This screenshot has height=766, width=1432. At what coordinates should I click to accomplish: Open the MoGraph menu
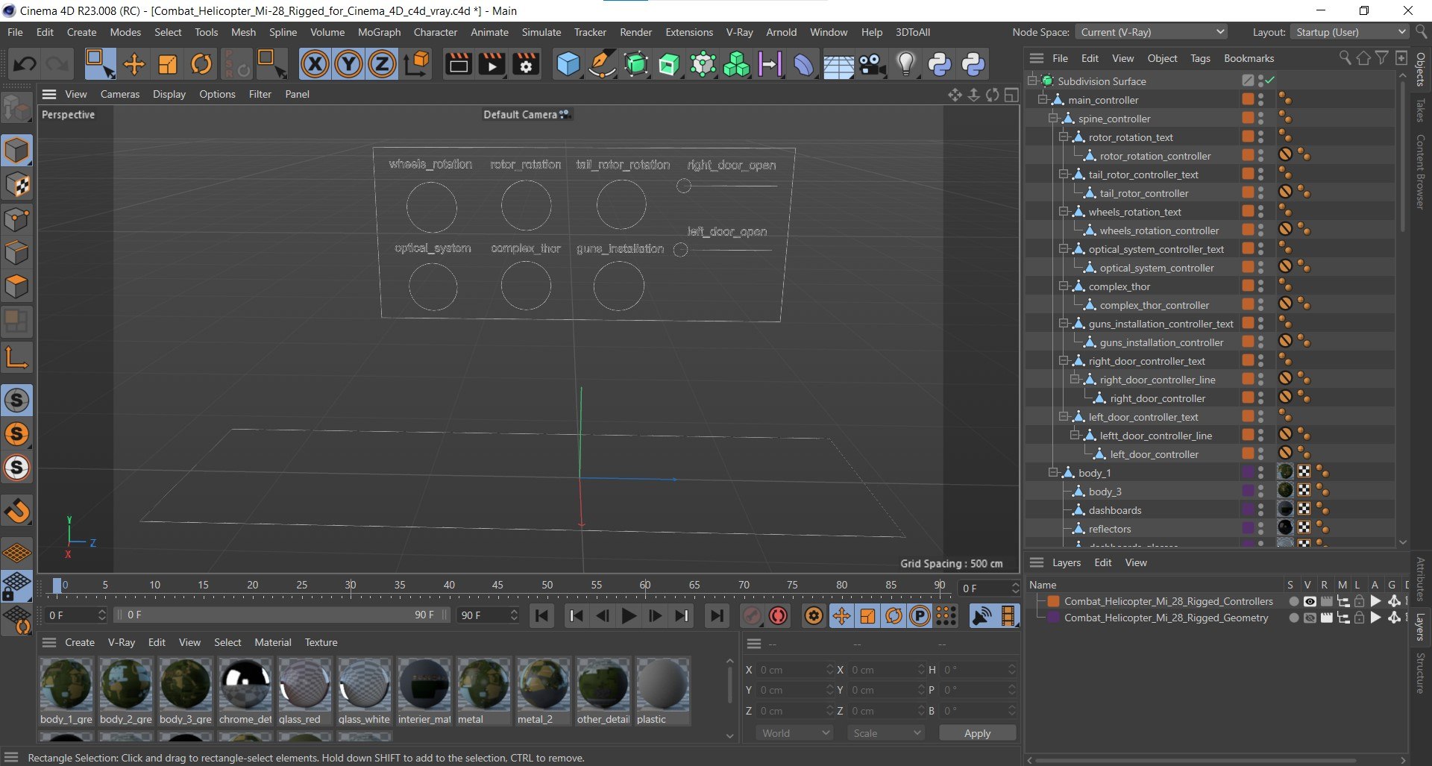(379, 32)
